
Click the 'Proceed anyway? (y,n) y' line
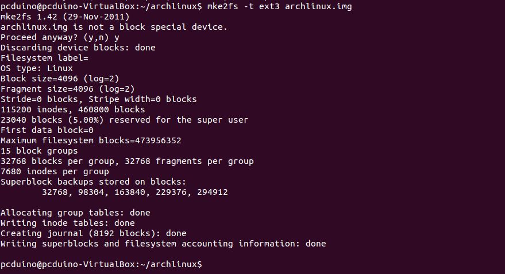pos(60,37)
